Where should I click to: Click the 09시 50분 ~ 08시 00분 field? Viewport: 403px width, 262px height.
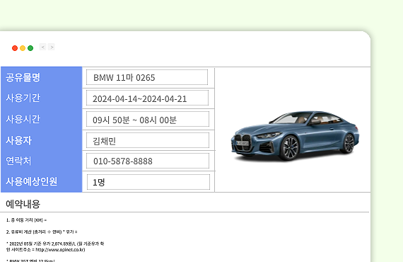point(148,119)
